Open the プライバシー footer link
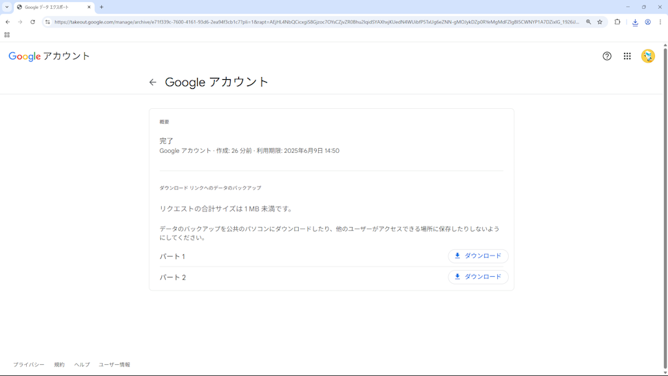This screenshot has width=668, height=376. pos(28,364)
